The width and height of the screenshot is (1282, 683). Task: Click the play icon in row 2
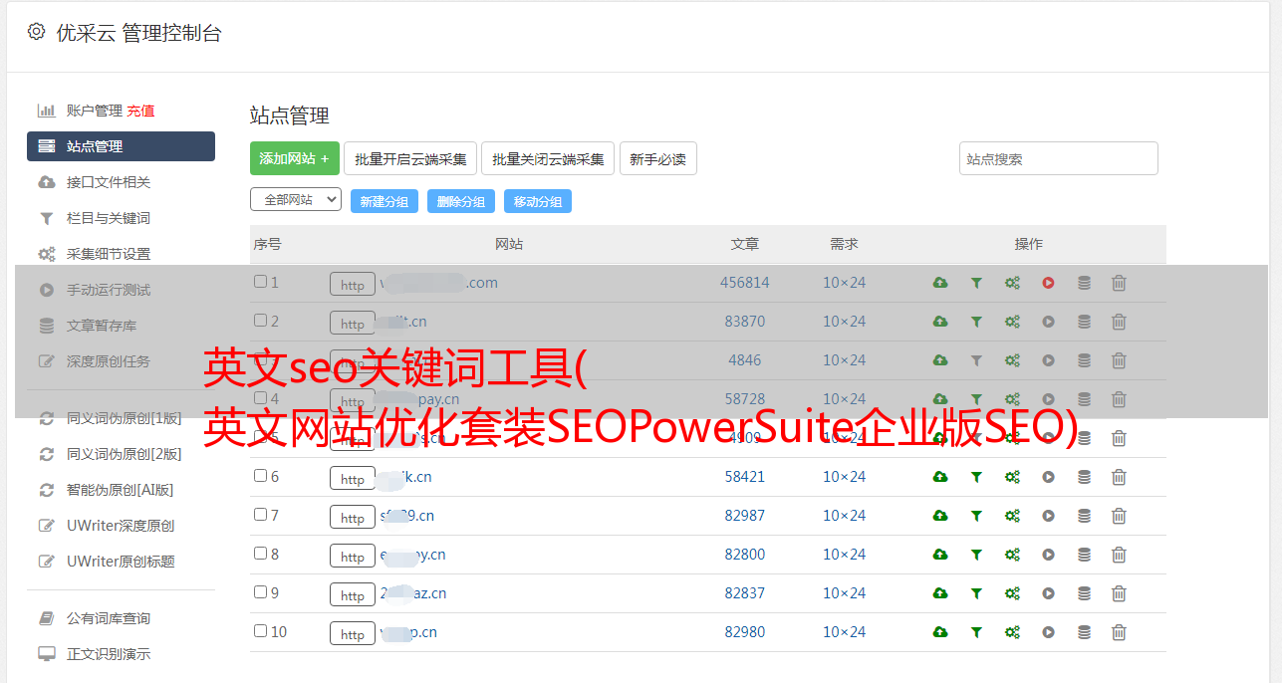point(1048,322)
